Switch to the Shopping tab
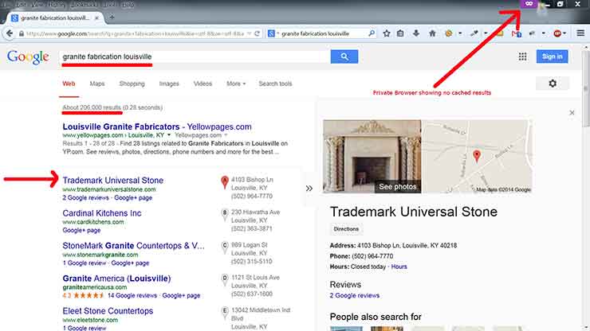 [132, 84]
